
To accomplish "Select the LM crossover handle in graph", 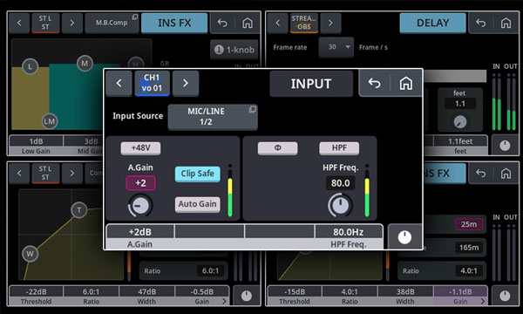I will pyautogui.click(x=50, y=121).
